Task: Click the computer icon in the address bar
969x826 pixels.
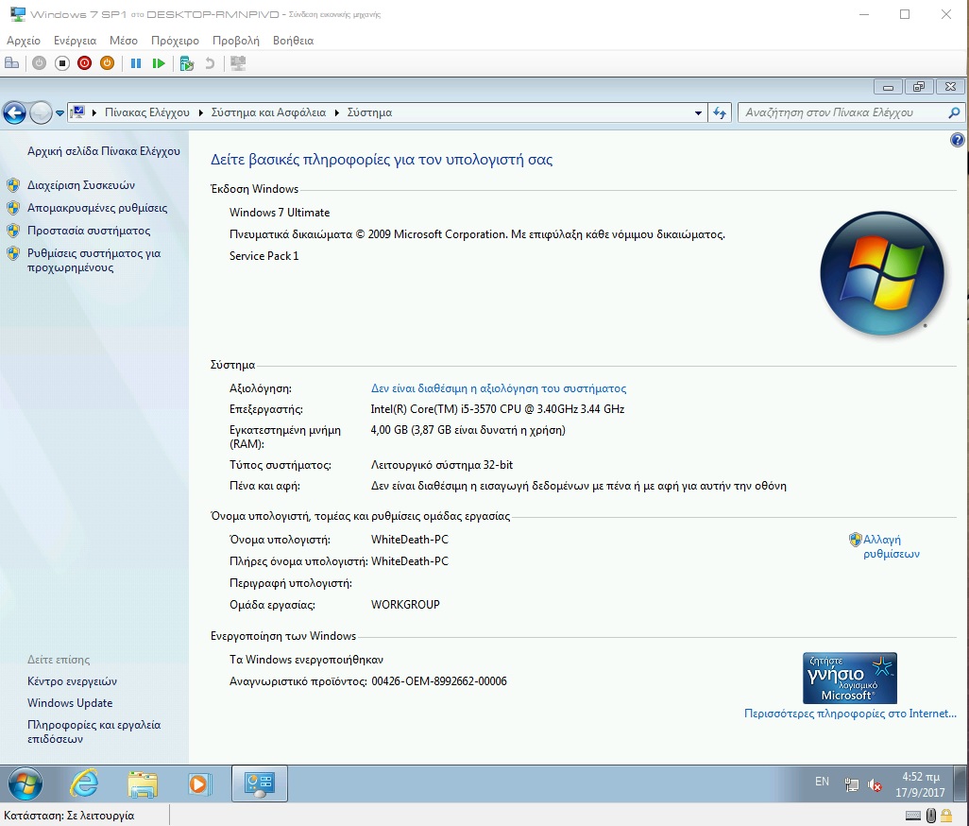Action: (78, 112)
